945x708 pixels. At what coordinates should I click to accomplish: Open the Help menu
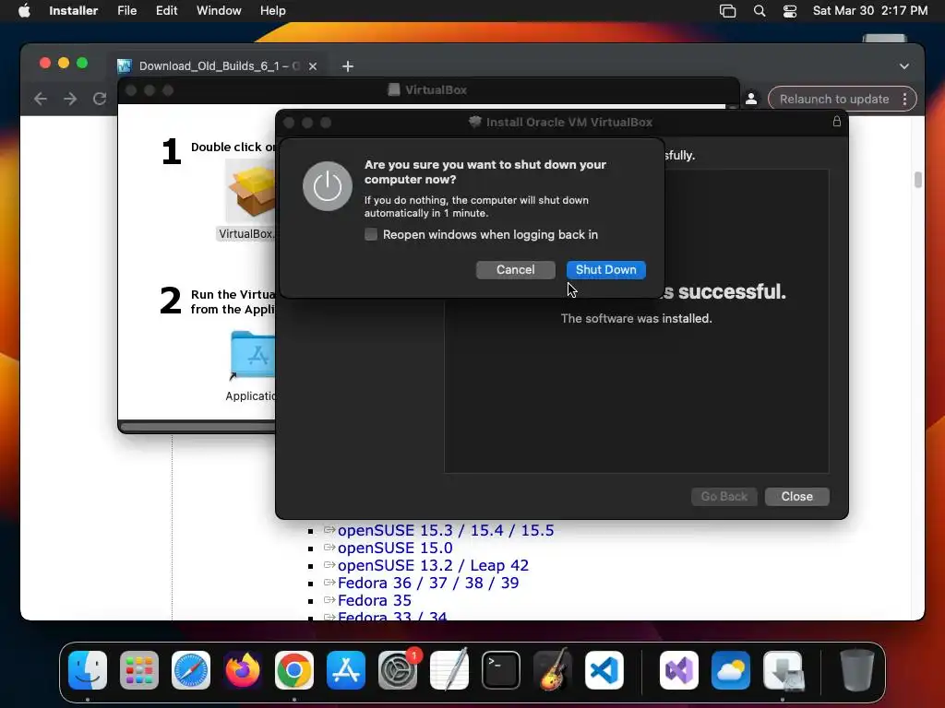coord(272,11)
